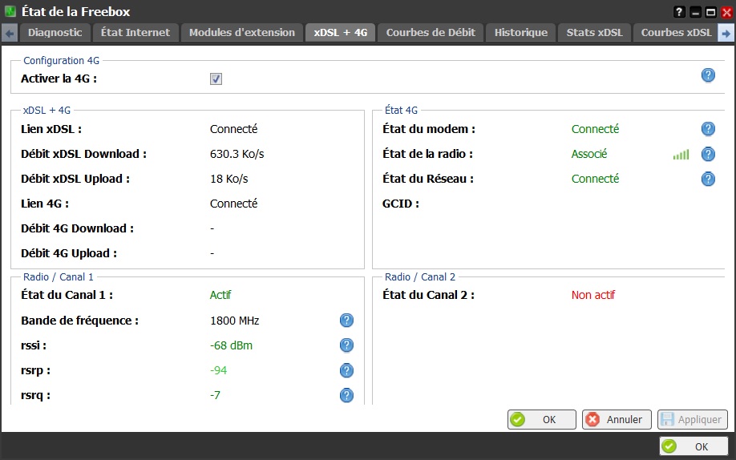Open the Modules d'extension tab

point(242,32)
